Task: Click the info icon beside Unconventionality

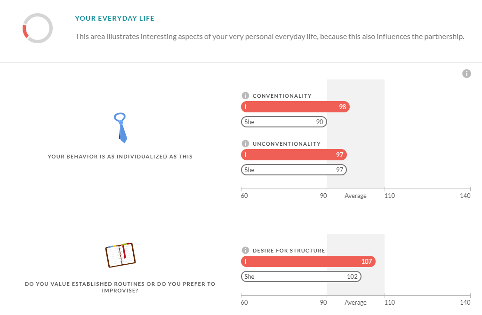Action: 245,144
